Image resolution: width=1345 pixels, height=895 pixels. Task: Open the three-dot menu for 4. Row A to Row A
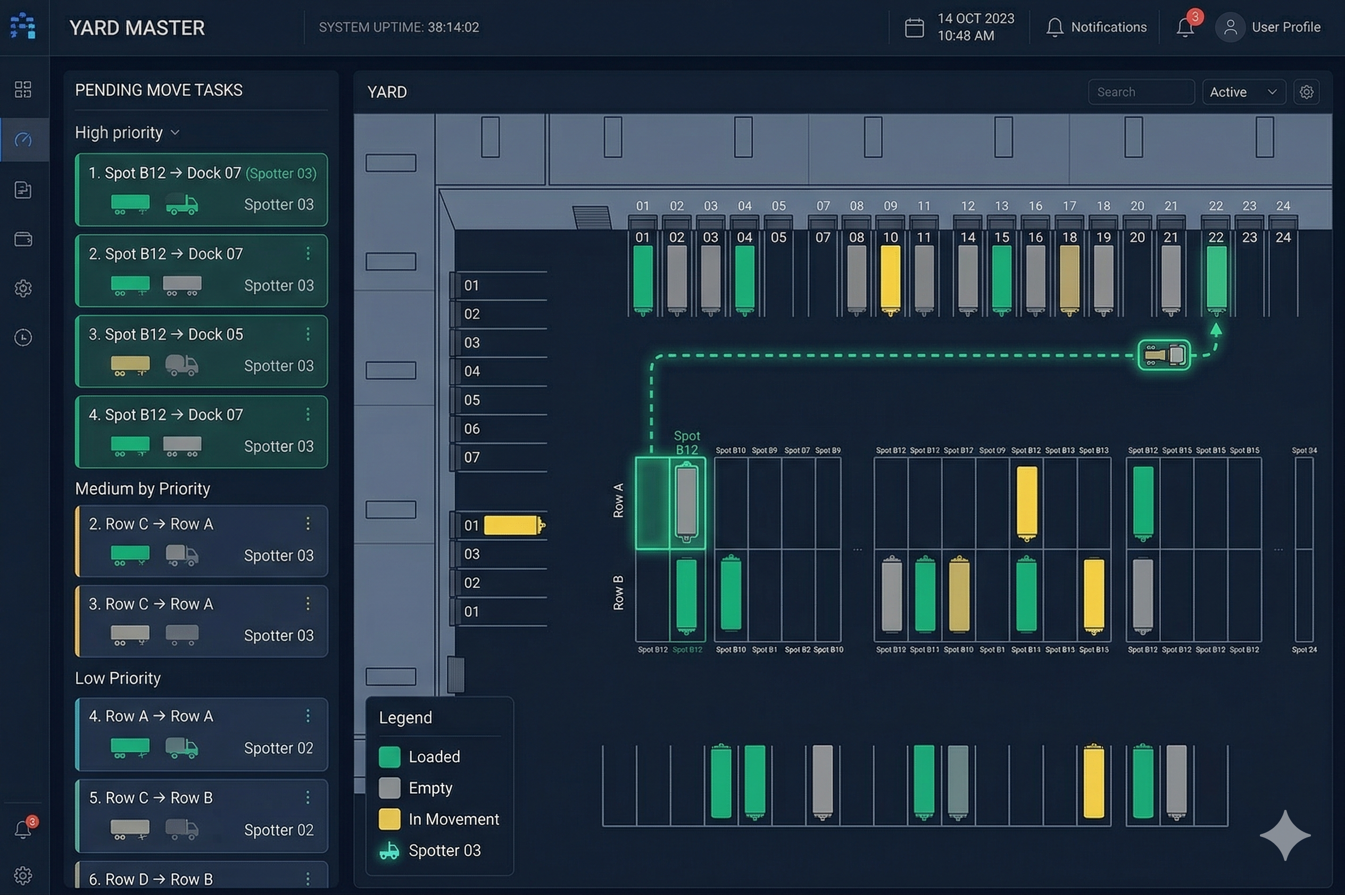(x=308, y=716)
